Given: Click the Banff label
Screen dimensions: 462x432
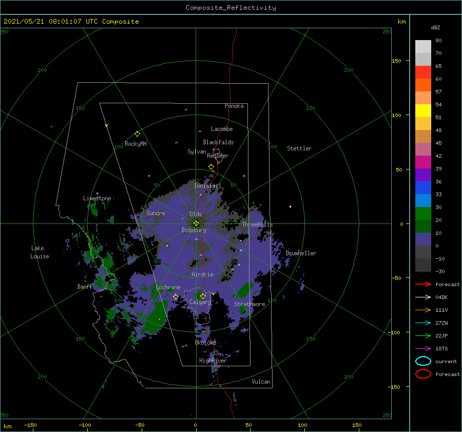Looking at the screenshot, I should tap(85, 286).
